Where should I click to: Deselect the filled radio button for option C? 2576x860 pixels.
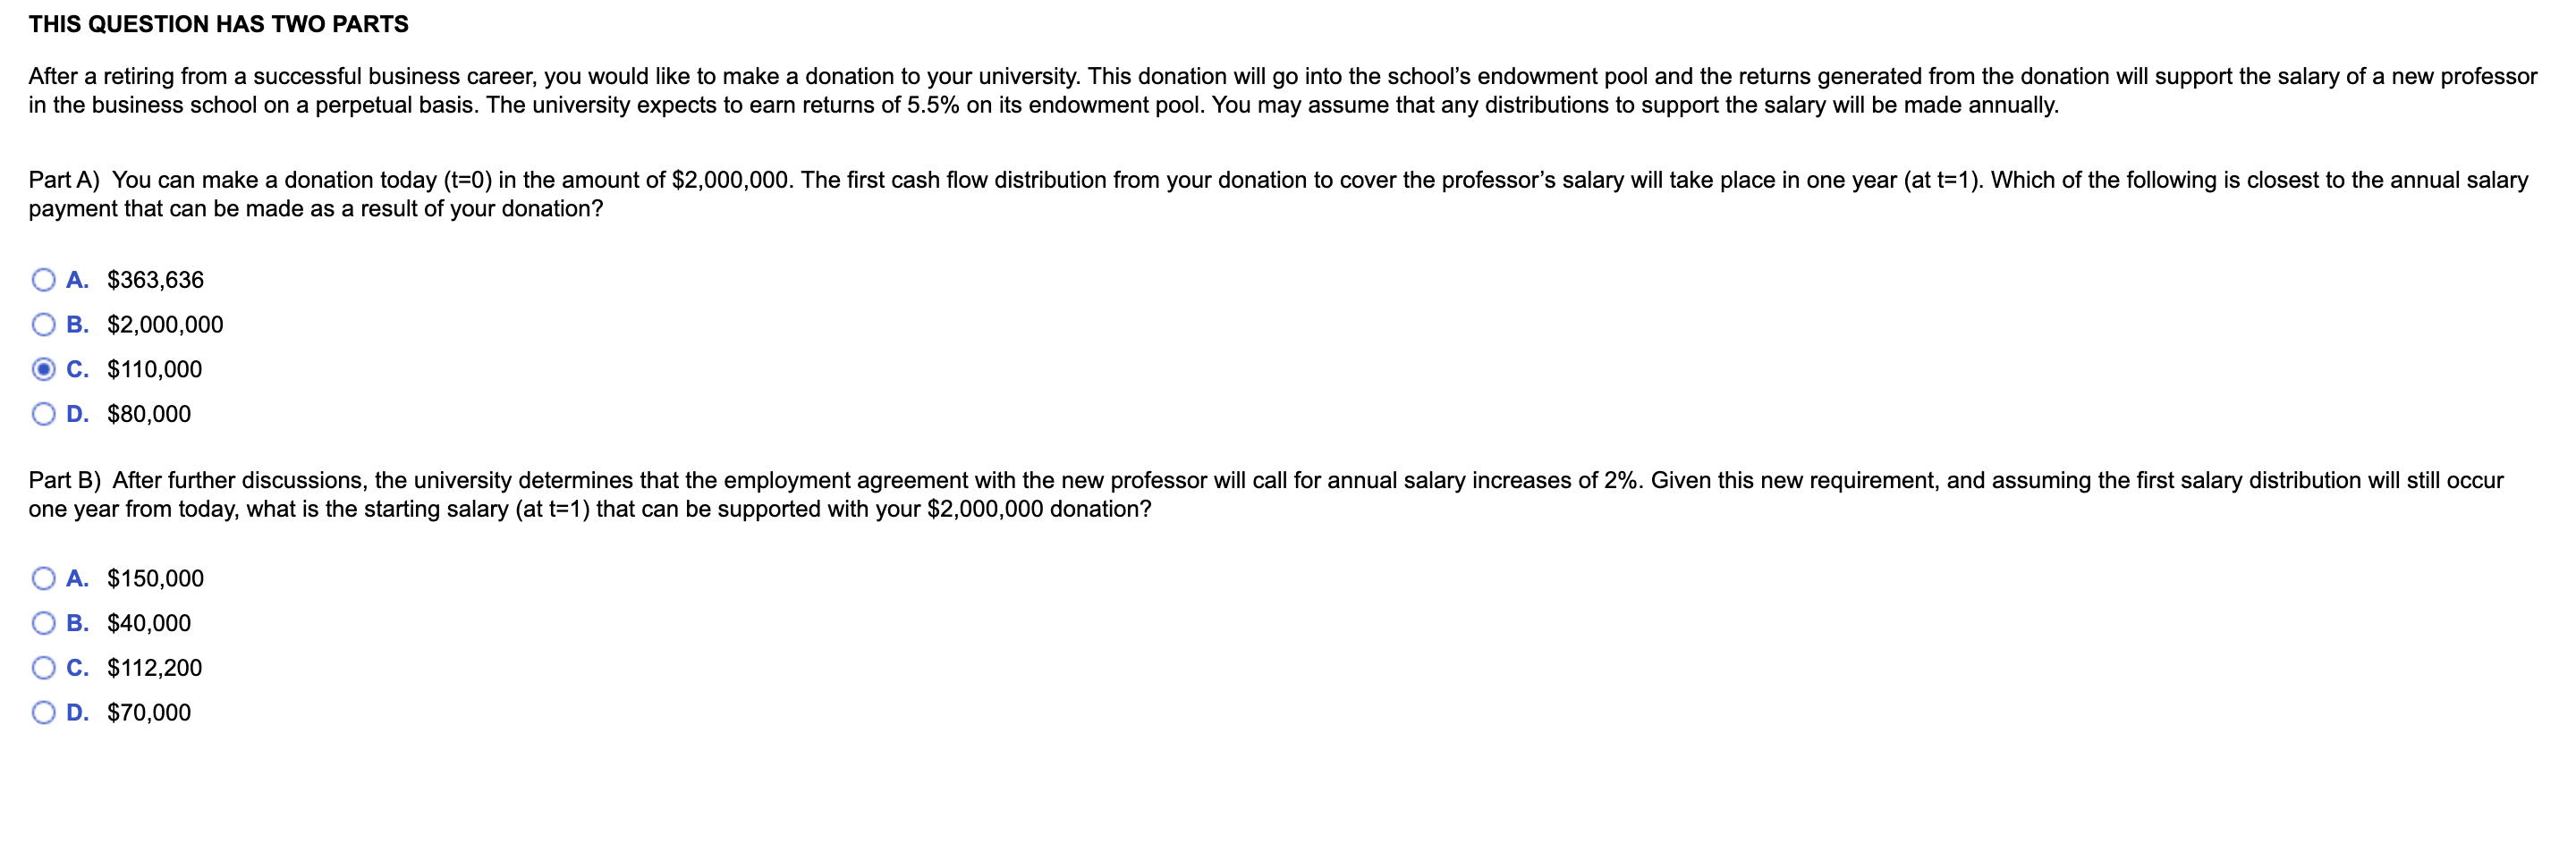pyautogui.click(x=43, y=369)
